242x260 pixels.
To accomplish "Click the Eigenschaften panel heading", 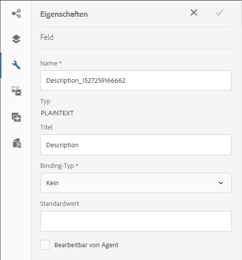I will tap(64, 14).
